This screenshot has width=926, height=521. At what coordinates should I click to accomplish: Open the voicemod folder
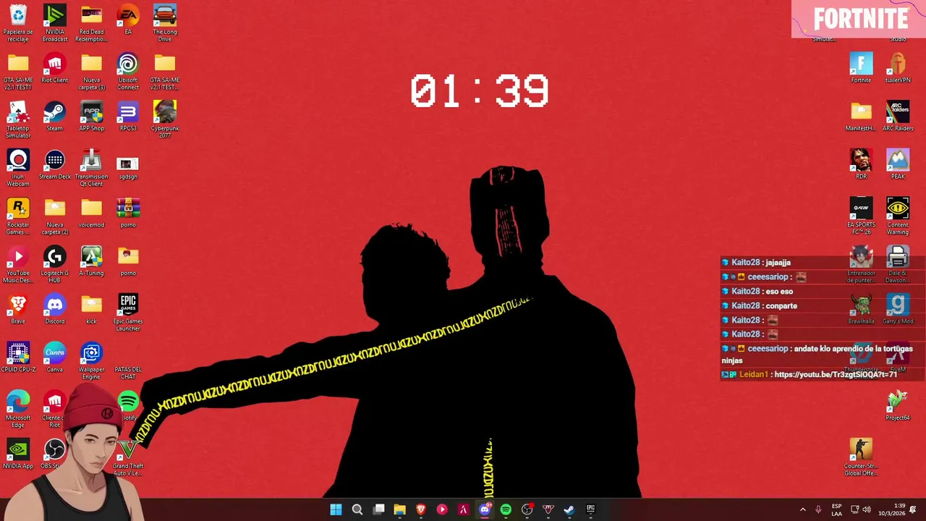click(91, 213)
